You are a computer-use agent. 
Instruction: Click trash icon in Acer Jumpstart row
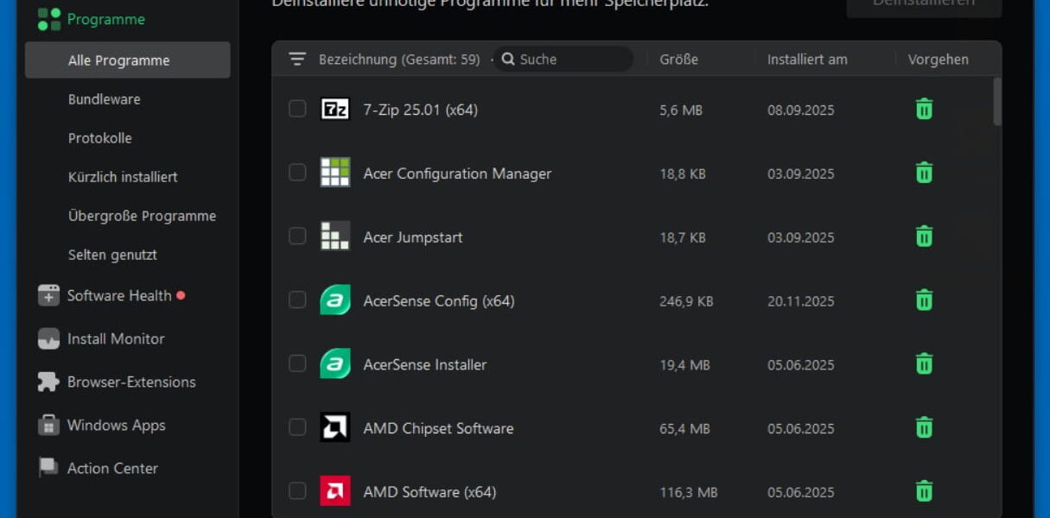point(924,237)
